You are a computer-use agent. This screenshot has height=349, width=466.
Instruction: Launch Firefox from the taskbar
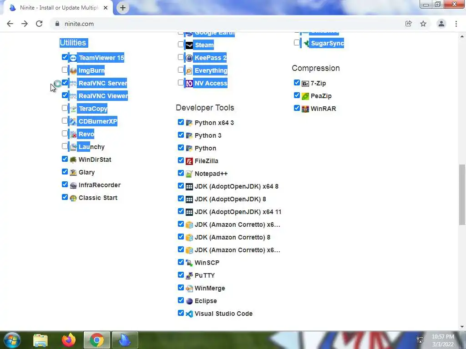pos(69,340)
